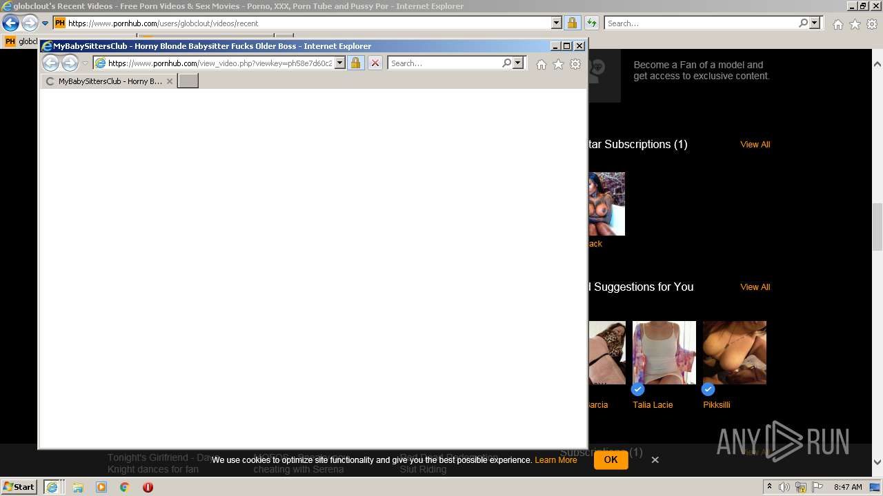Launch Google Chrome from taskbar
Image resolution: width=883 pixels, height=496 pixels.
124,487
